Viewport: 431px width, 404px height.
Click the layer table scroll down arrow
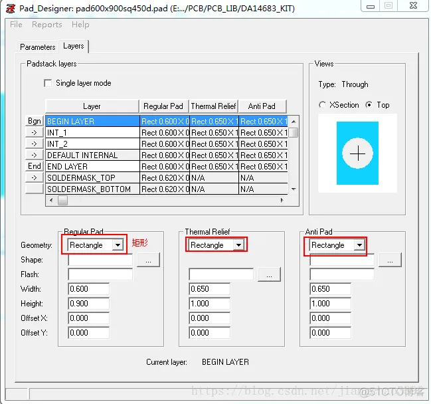(294, 189)
